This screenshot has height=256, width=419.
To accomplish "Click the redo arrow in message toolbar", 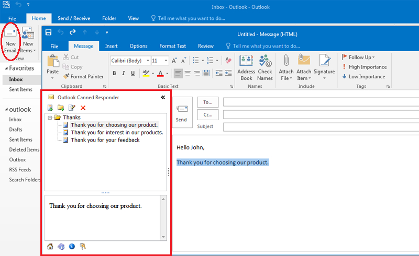I will [x=72, y=32].
